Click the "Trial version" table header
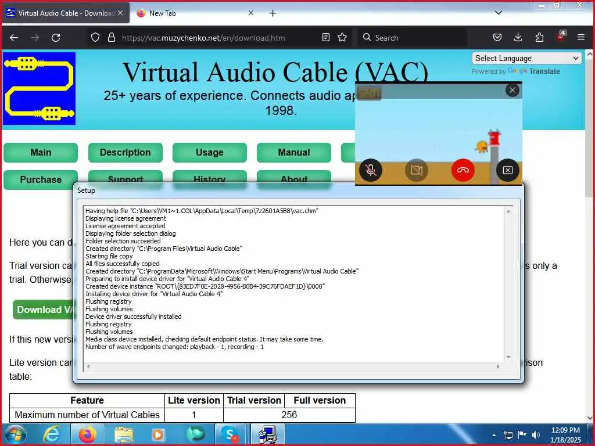 click(x=254, y=401)
